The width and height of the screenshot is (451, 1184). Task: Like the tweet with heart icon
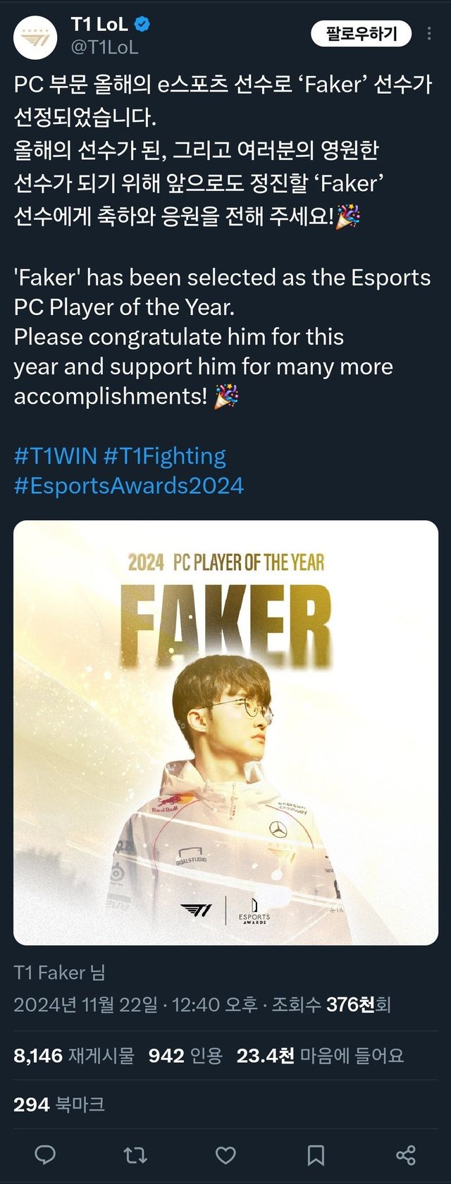(225, 1154)
